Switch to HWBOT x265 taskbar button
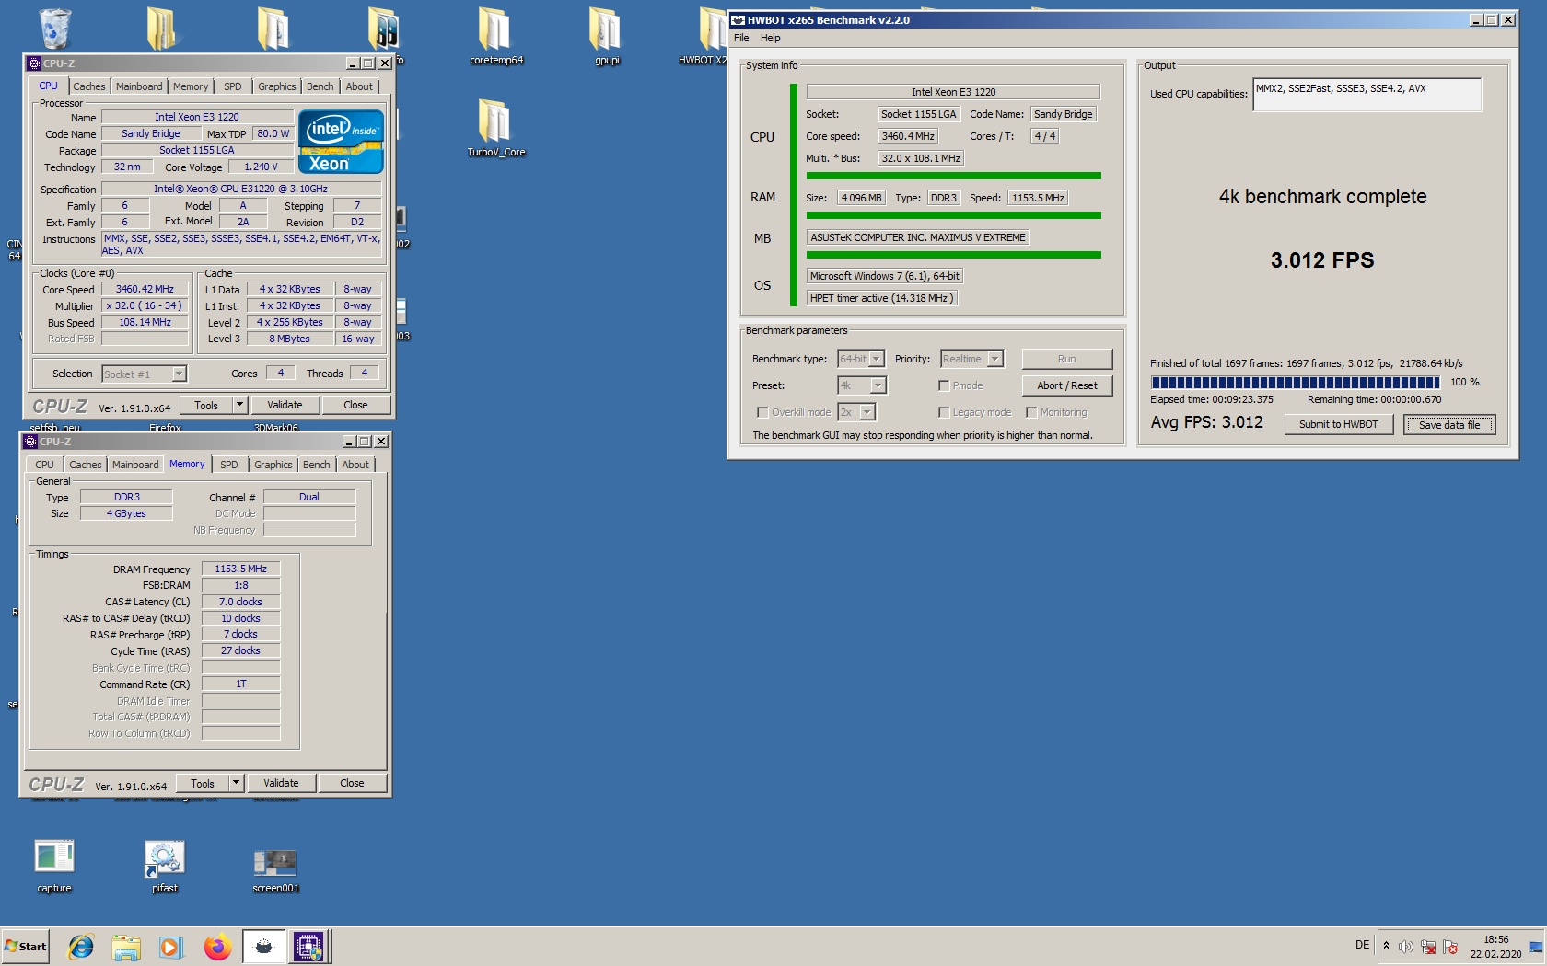Viewport: 1547px width, 966px height. click(x=263, y=946)
